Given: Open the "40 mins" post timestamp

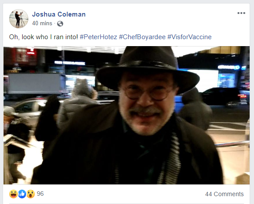Looking at the screenshot, I should 42,23.
